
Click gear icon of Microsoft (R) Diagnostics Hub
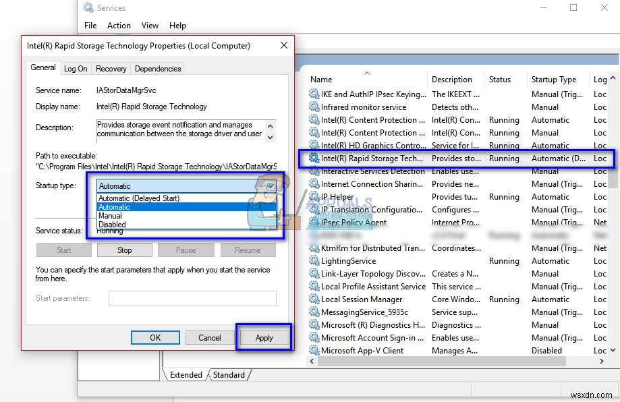(x=314, y=325)
